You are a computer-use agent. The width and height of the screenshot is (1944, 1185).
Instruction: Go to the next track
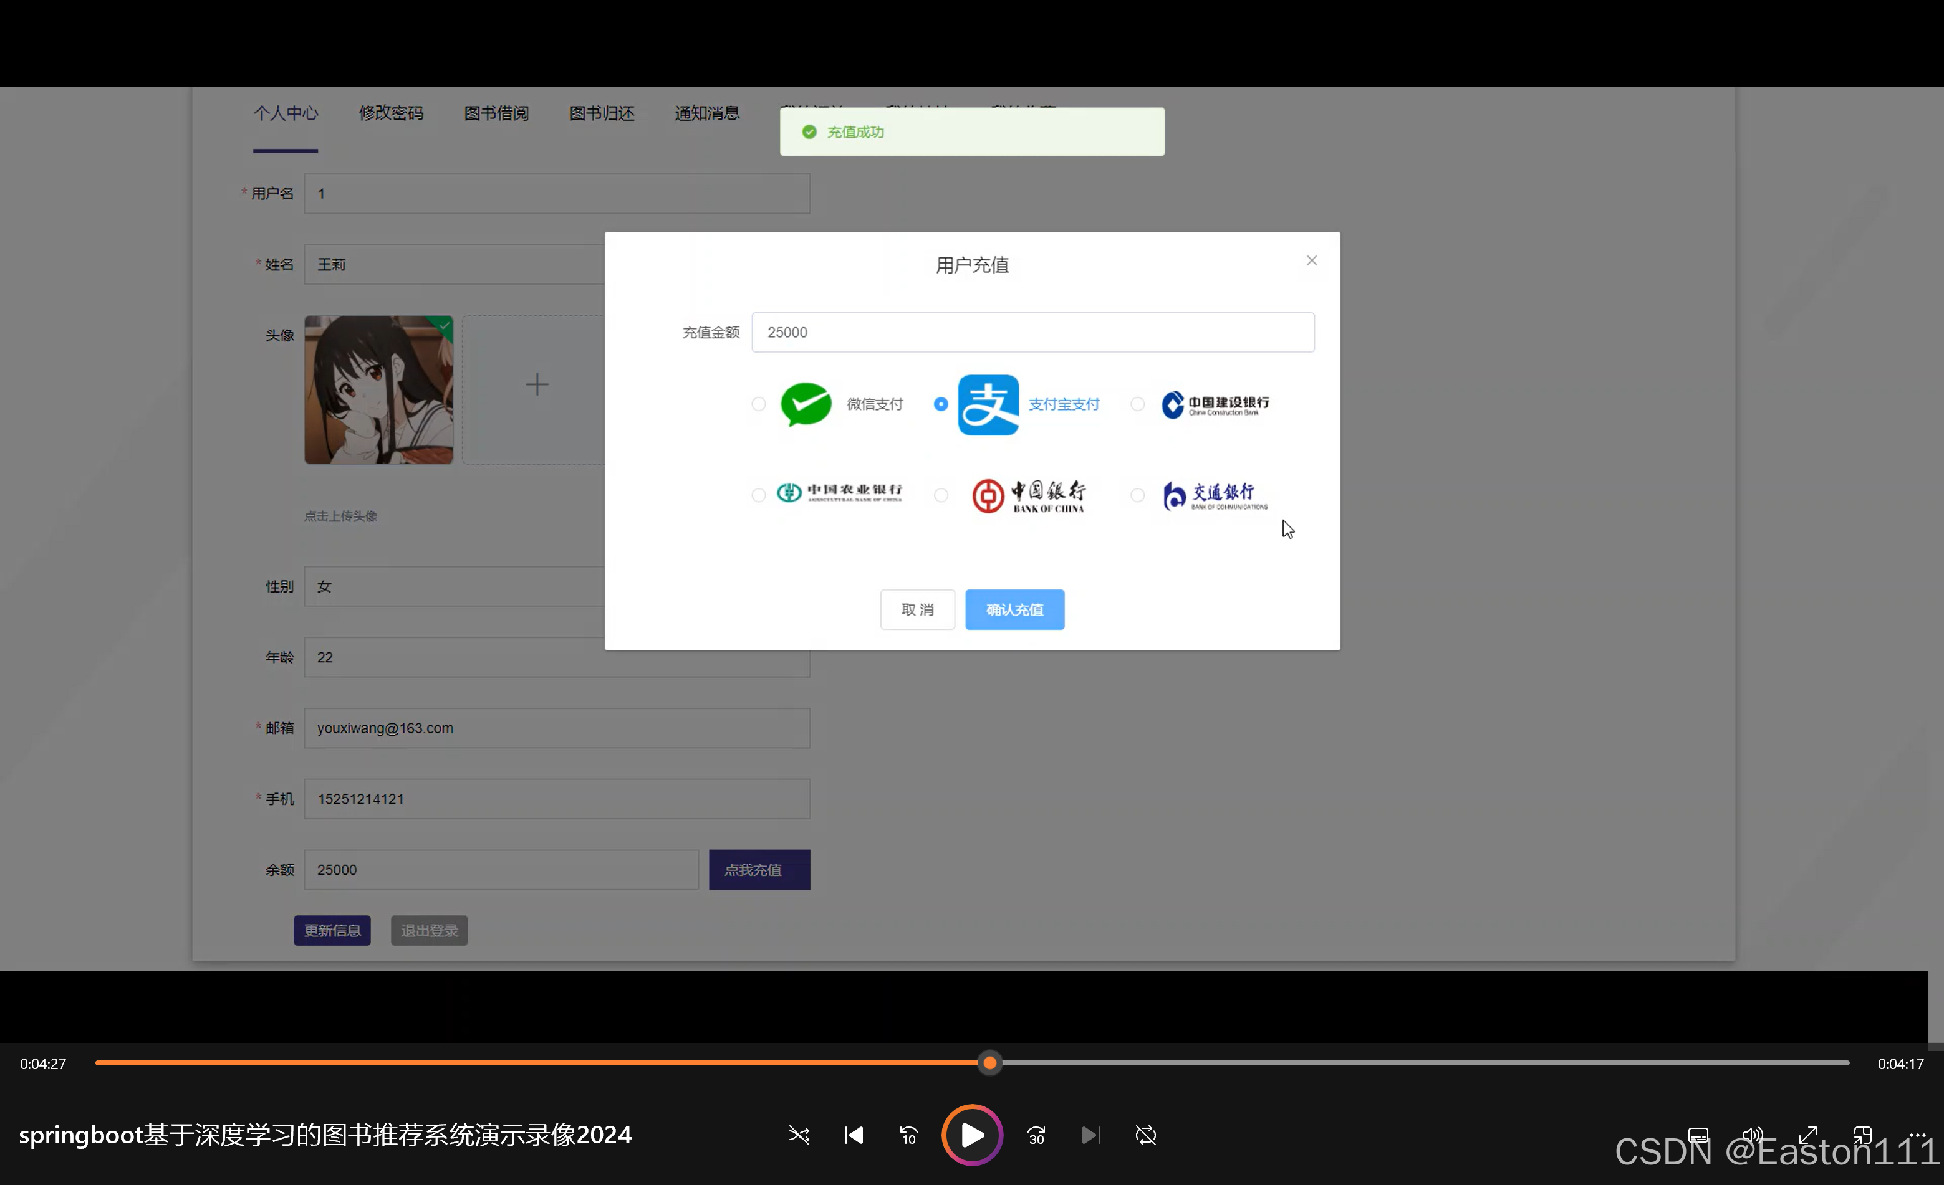[x=1090, y=1135]
